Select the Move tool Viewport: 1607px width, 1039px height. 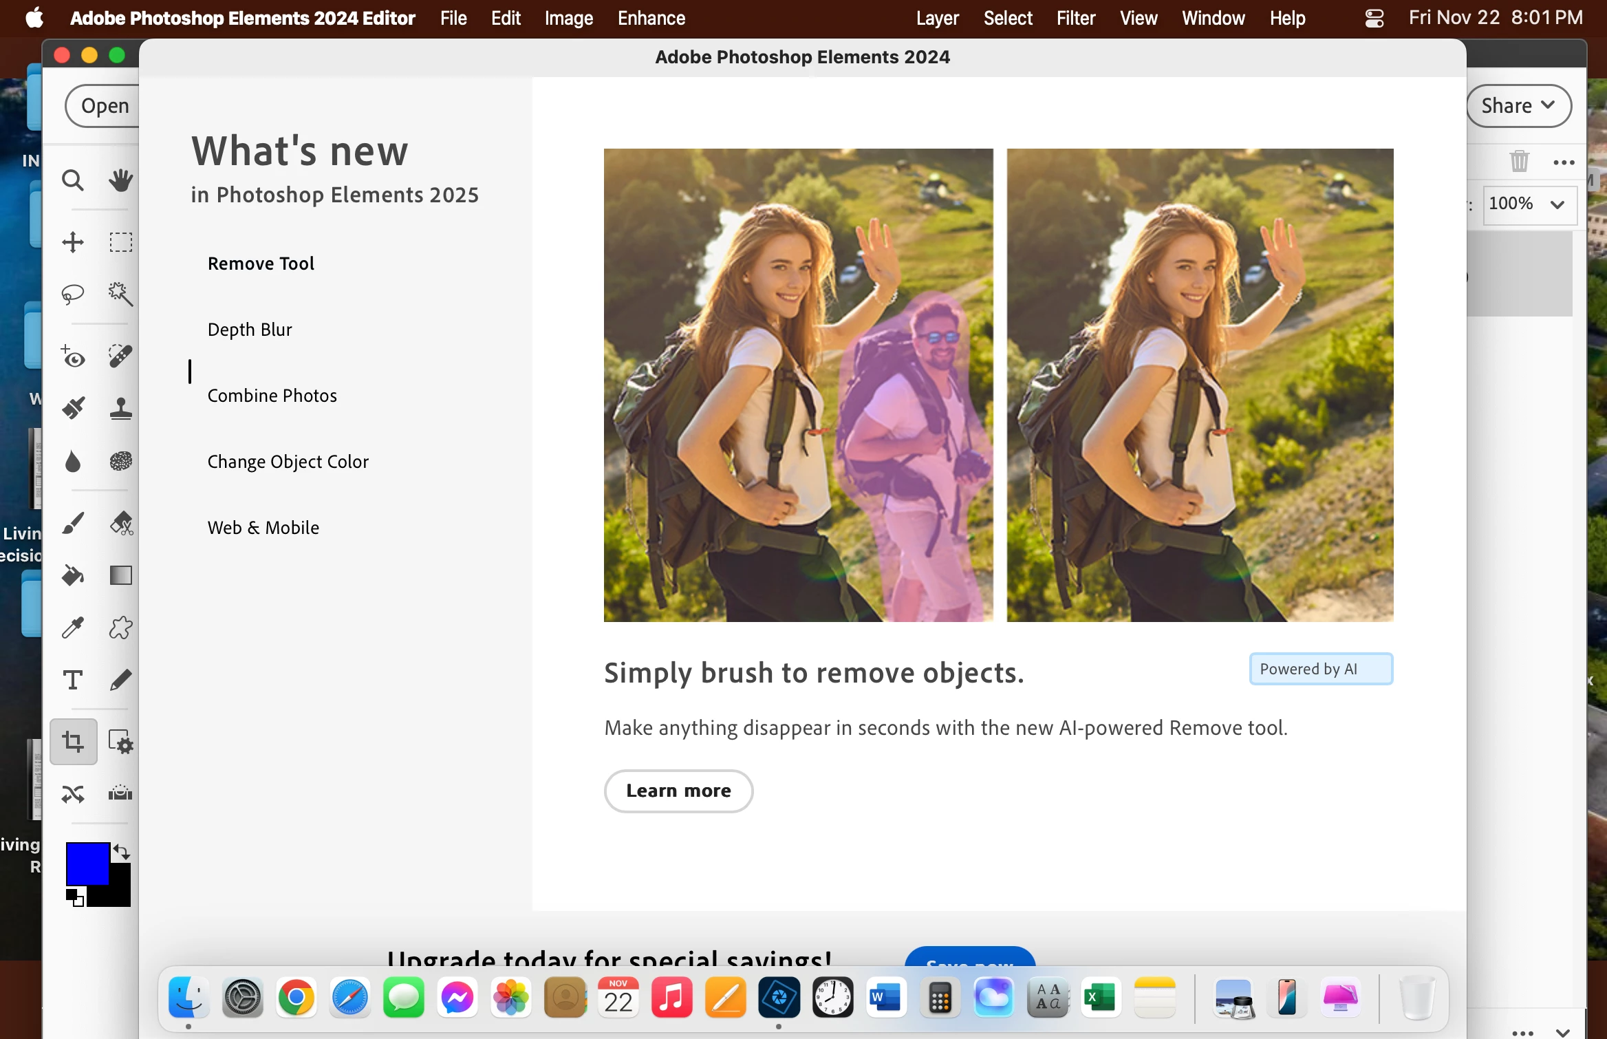point(72,242)
